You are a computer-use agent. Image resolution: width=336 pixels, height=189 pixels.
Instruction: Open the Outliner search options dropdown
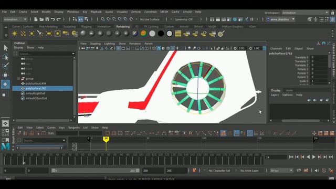73,54
